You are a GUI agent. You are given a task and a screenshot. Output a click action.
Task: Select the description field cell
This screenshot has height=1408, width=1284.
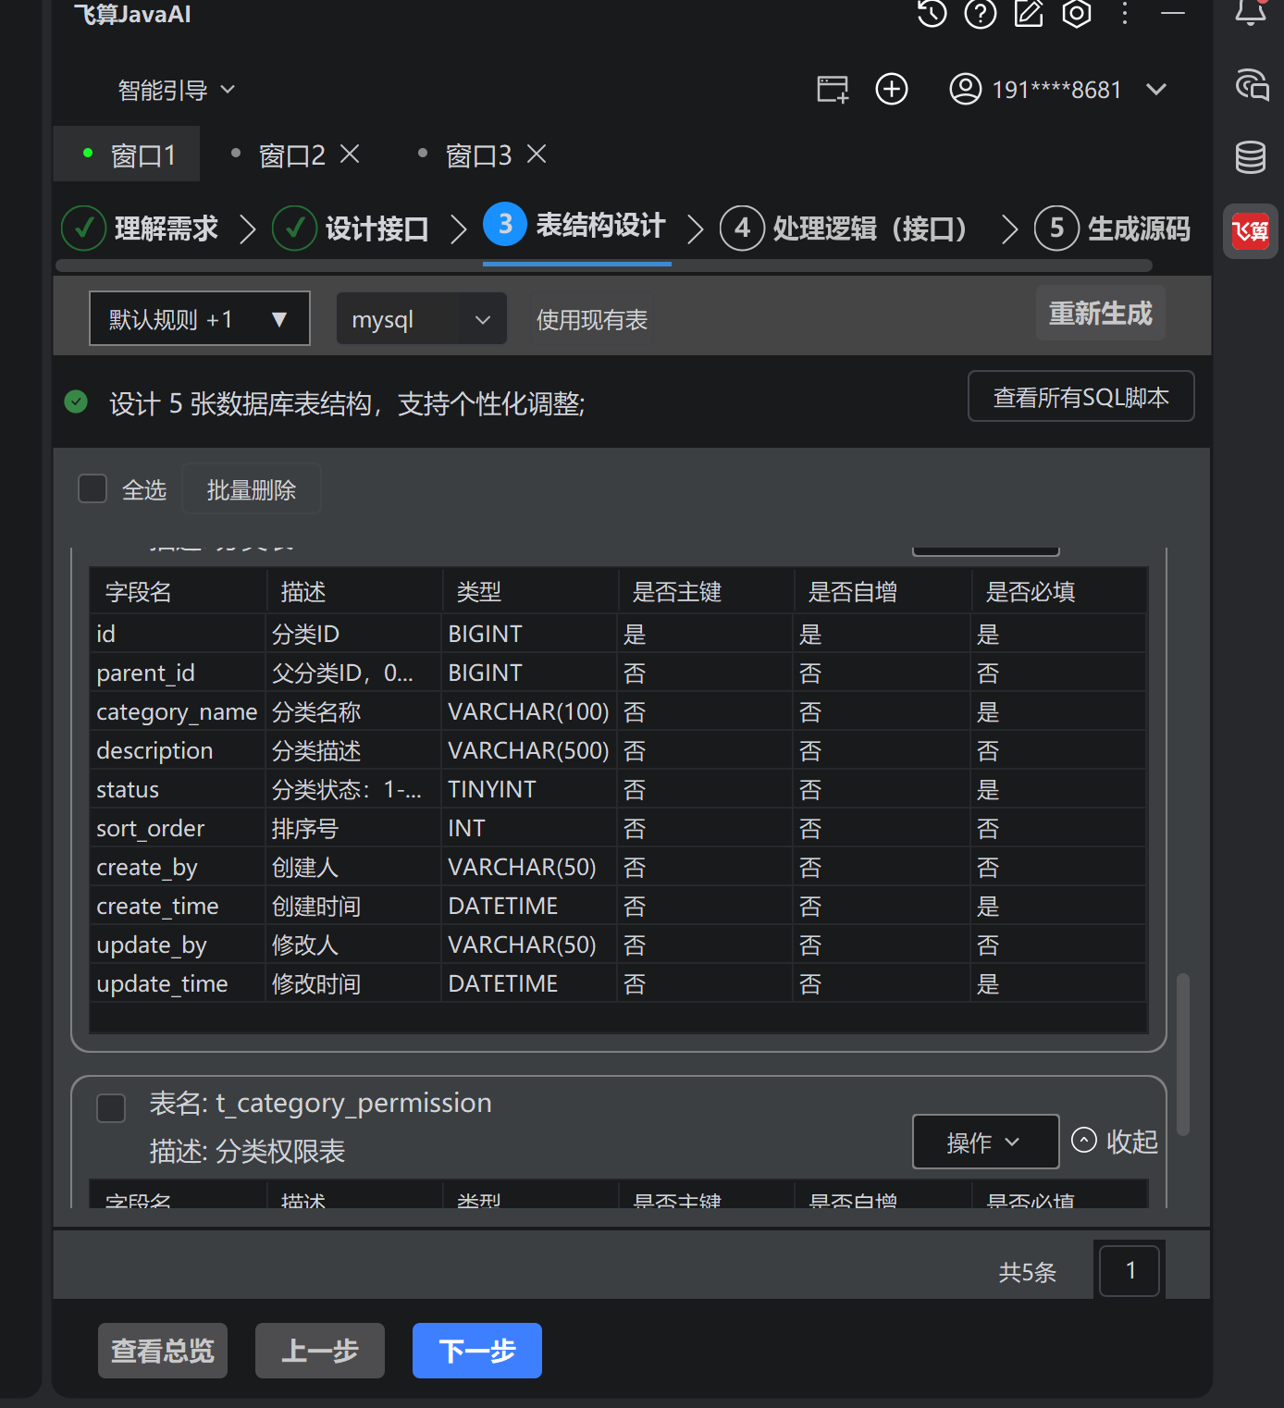tap(178, 750)
